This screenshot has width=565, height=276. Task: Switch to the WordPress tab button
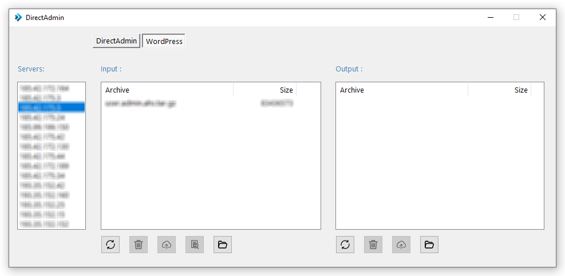coord(164,41)
